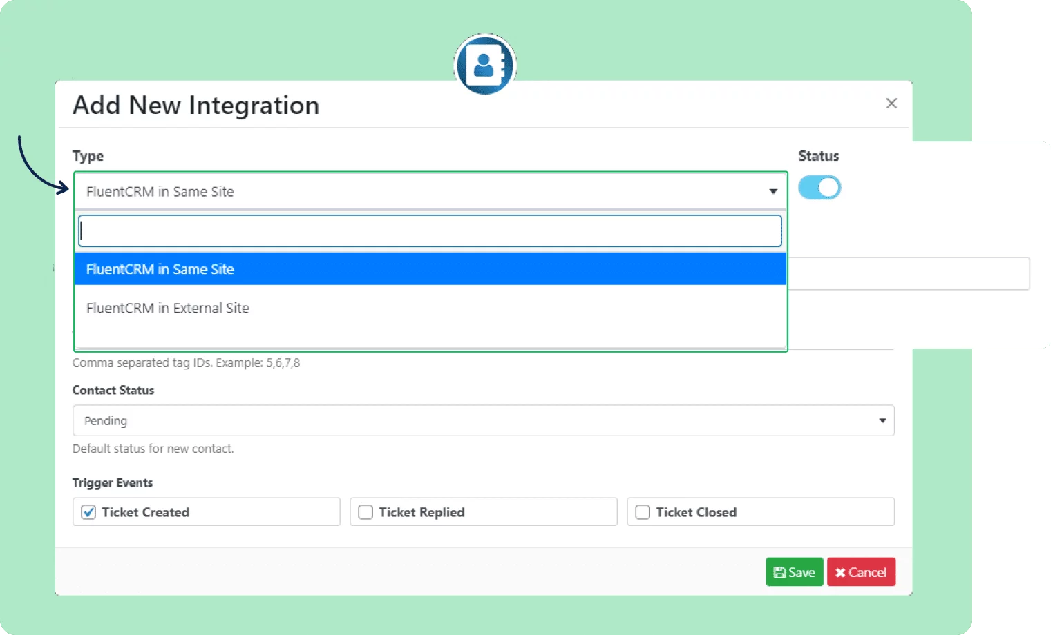
Task: Click the Status label above the switch
Action: pyautogui.click(x=819, y=156)
